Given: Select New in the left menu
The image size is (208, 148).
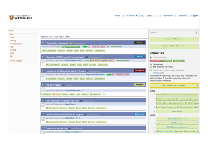Looking at the screenshot, I should [12, 37].
